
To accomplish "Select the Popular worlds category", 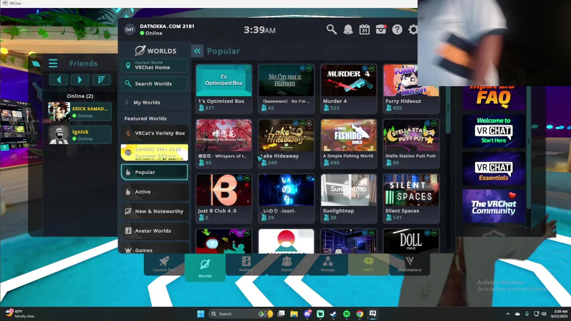I will [154, 172].
